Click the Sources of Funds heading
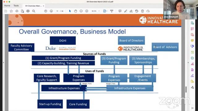Image resolution: width=198 pixels, height=111 pixels. 94,54
